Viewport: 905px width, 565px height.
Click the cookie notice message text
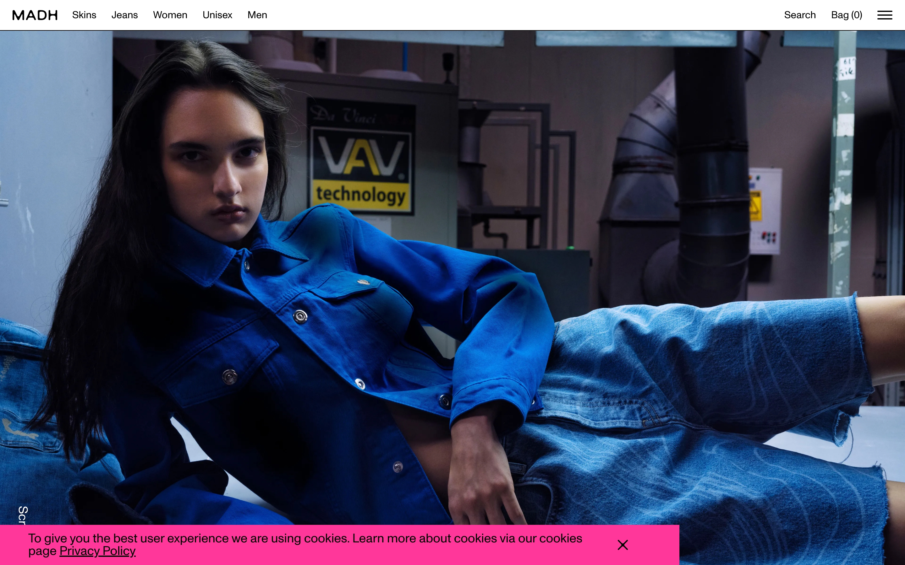305,538
